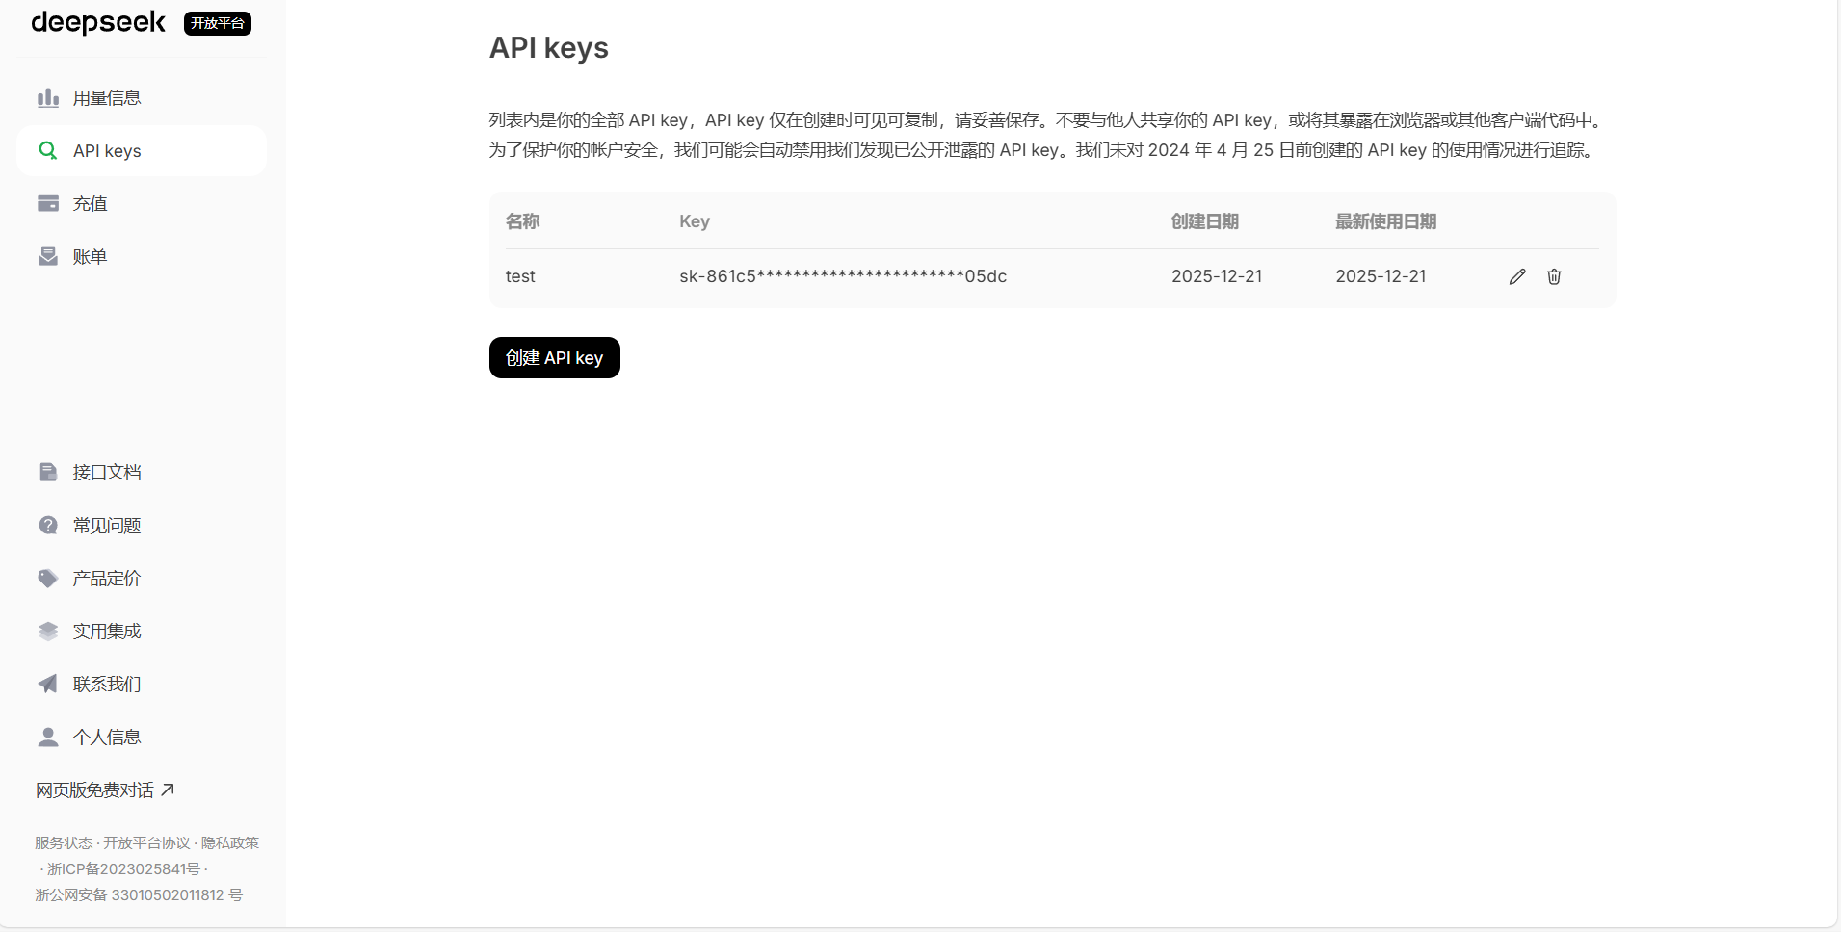Delete the test API key with the trash icon
The image size is (1841, 932).
1553,276
